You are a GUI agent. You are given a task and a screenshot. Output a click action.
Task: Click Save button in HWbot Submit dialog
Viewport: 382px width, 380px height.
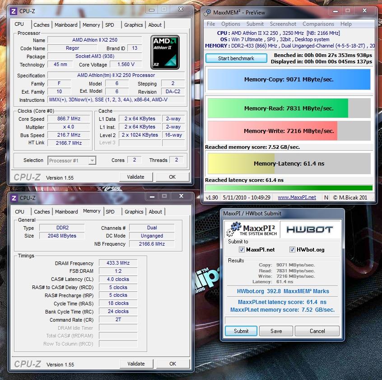tap(276, 331)
